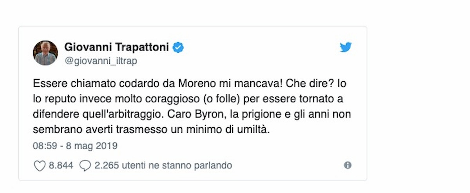Viewport: 470px width, 193px height.
Task: Click the 8.844 likes count
Action: tap(61, 166)
